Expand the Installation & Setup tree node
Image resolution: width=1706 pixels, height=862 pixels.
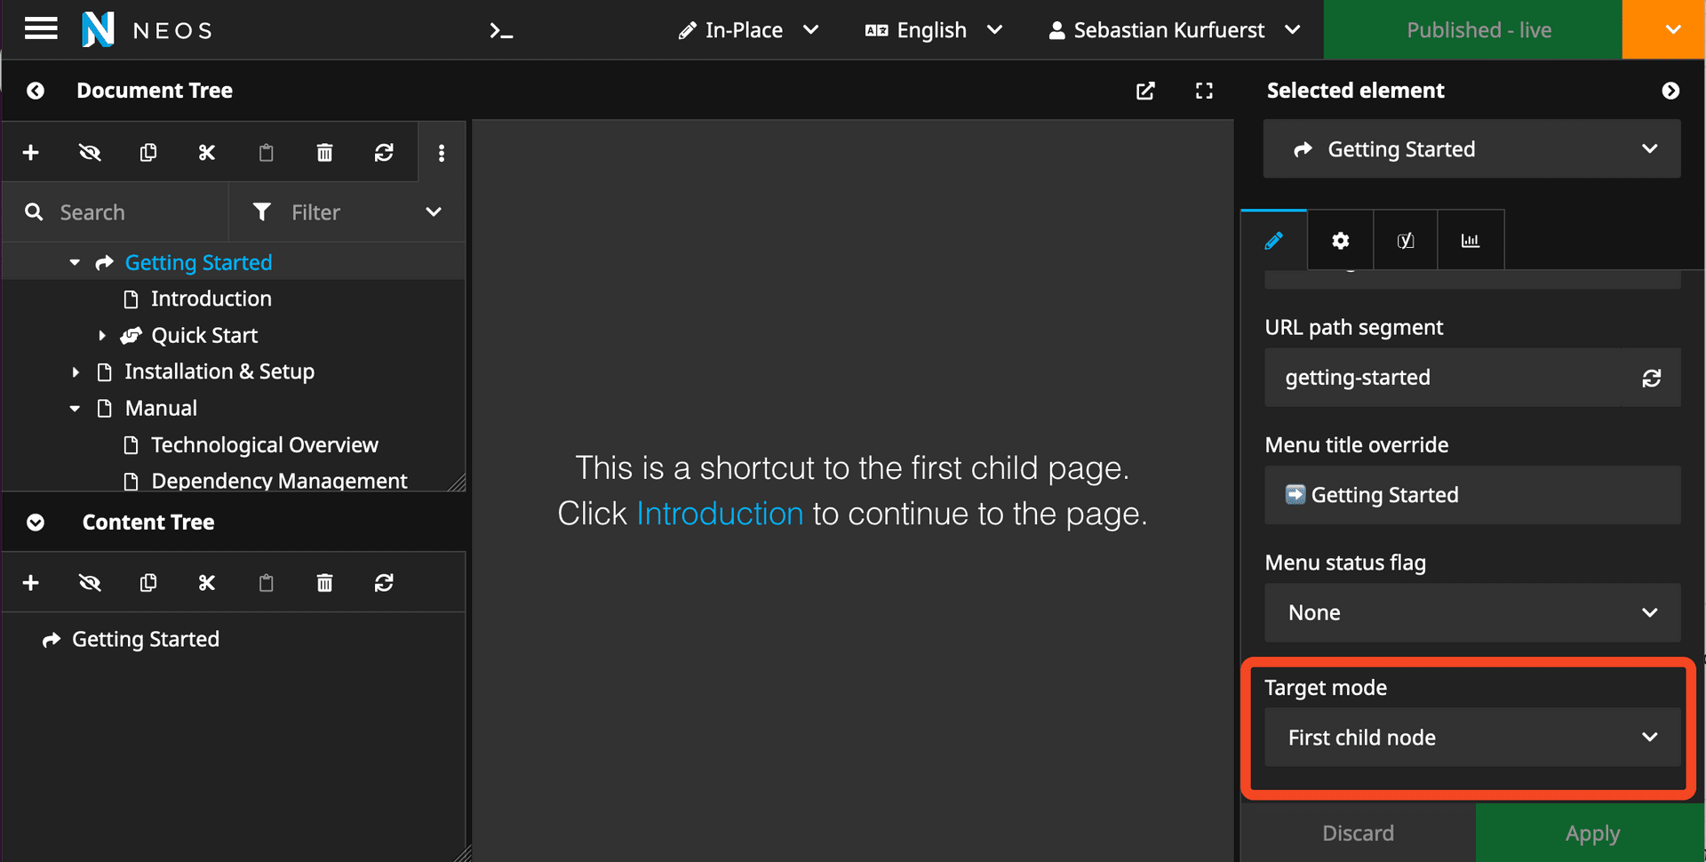pyautogui.click(x=76, y=372)
